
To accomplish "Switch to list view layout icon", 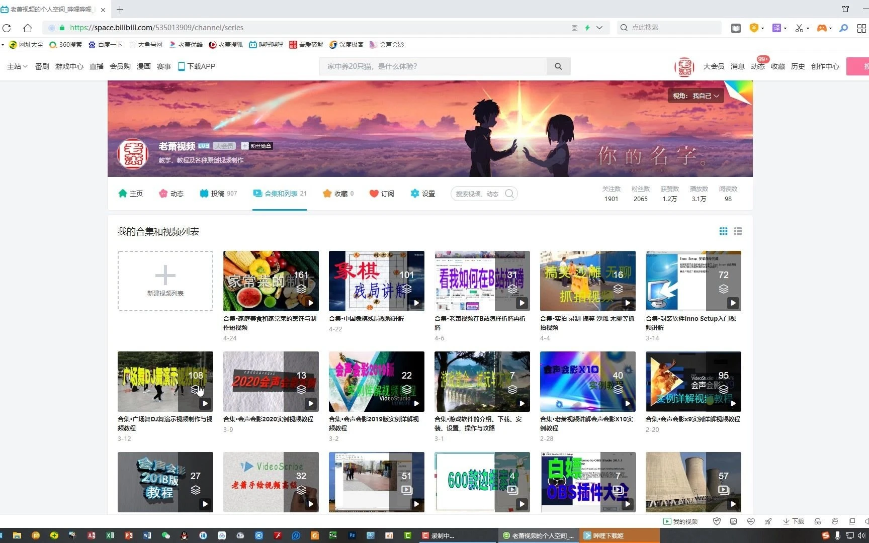I will (738, 231).
